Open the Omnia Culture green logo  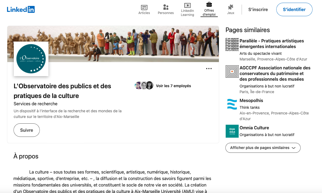232,131
